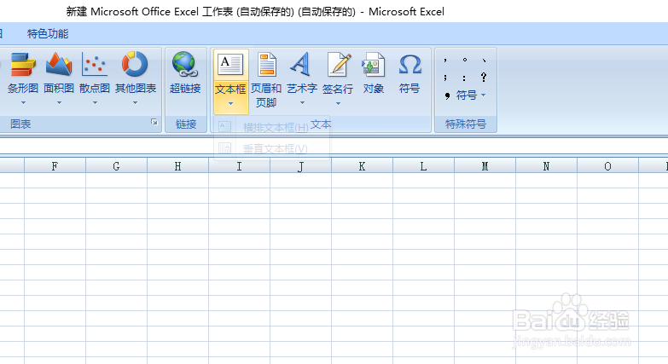Insert a hyperlink (超链接)
Image resolution: width=668 pixels, height=364 pixels.
tap(185, 72)
